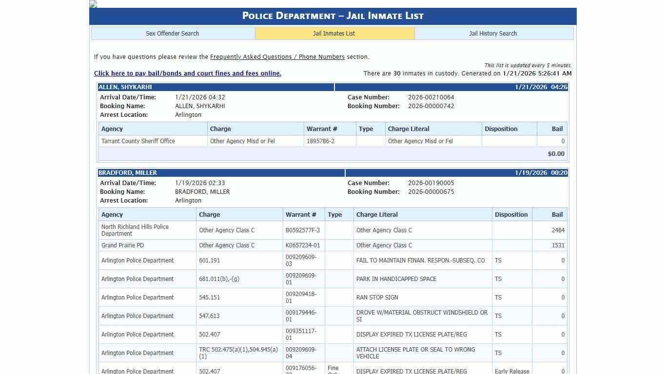Click the $0.00 total bail amount
The width and height of the screenshot is (666, 374).
(x=556, y=154)
